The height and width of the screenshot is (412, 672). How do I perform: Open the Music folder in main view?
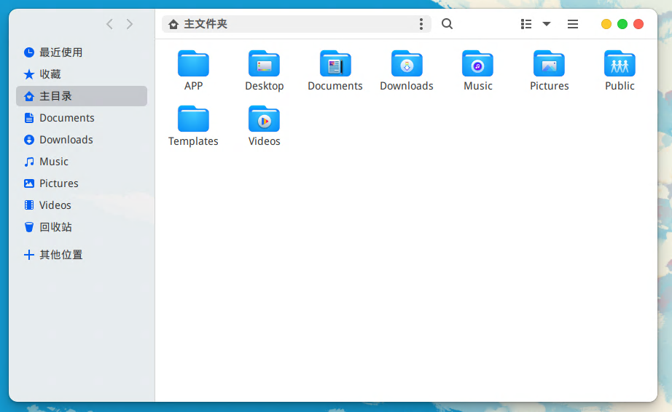(478, 71)
